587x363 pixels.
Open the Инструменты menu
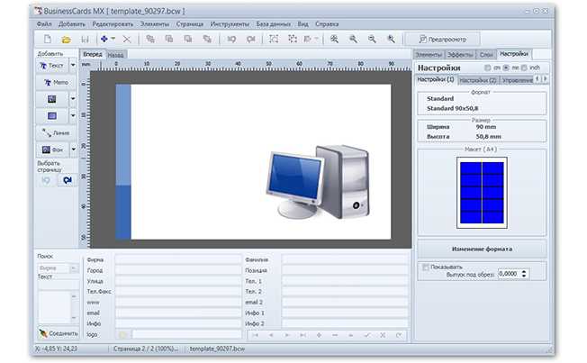(x=230, y=23)
